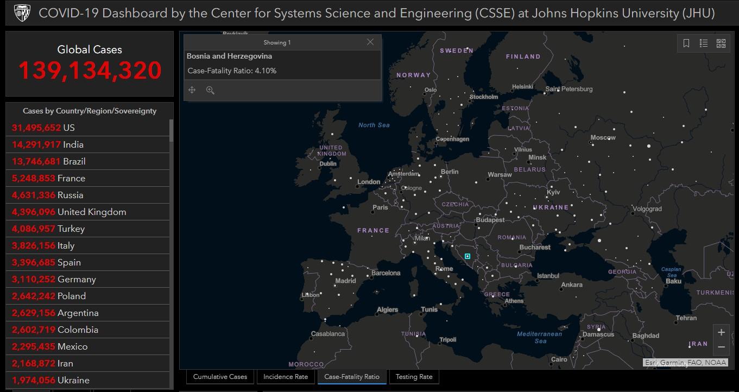
Task: Click the Istanbul label on the map
Action: [x=548, y=276]
